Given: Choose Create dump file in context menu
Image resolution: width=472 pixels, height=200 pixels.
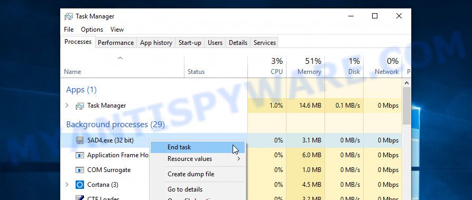Looking at the screenshot, I should click(x=198, y=174).
